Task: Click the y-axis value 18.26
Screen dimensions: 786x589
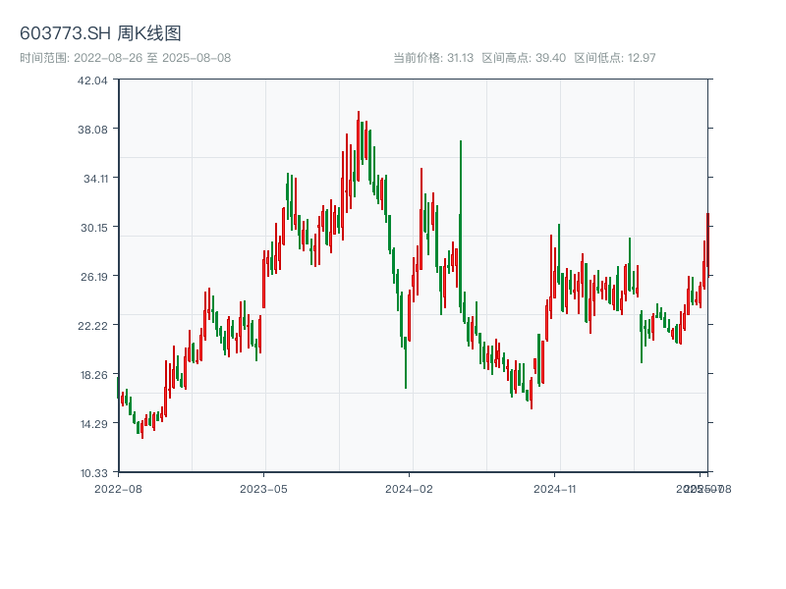Action: pos(94,375)
